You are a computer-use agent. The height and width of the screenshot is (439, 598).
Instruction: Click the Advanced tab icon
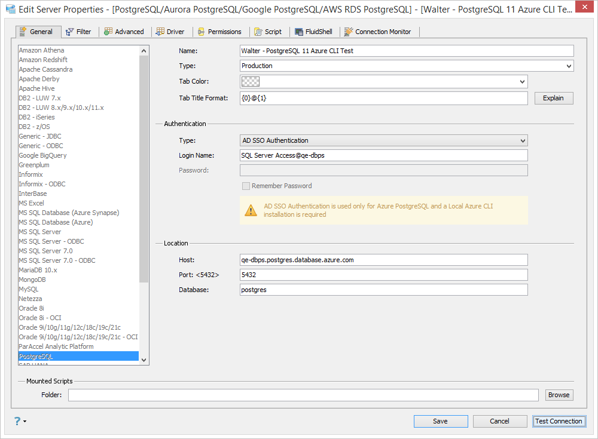tap(108, 32)
